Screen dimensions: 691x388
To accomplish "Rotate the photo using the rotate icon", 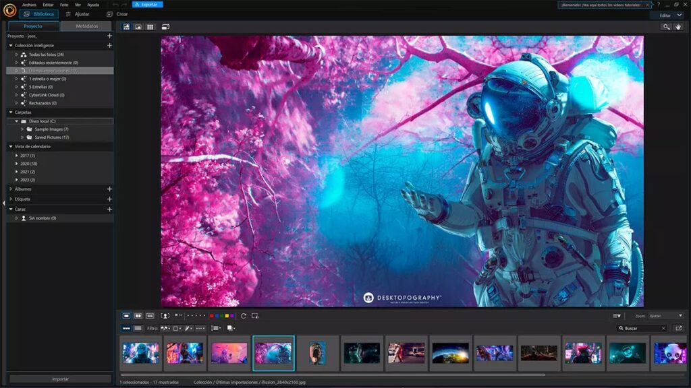I will (x=244, y=316).
